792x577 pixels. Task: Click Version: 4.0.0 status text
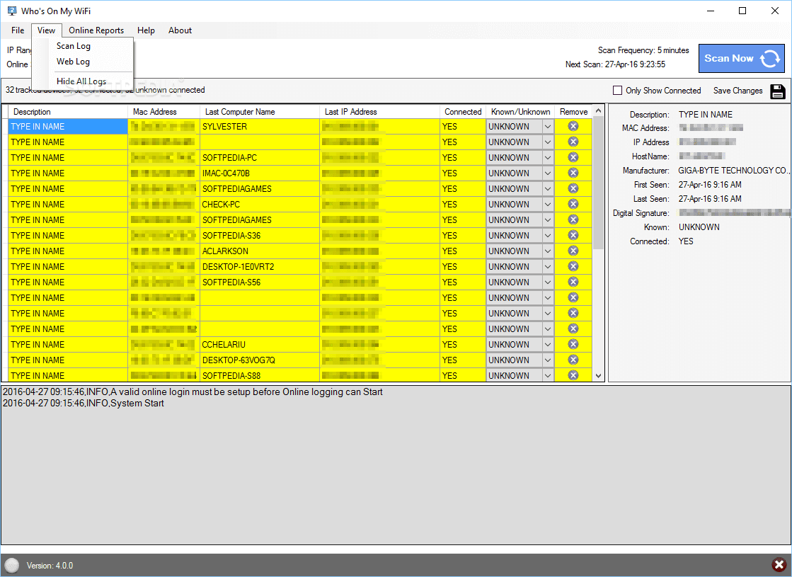coord(50,566)
